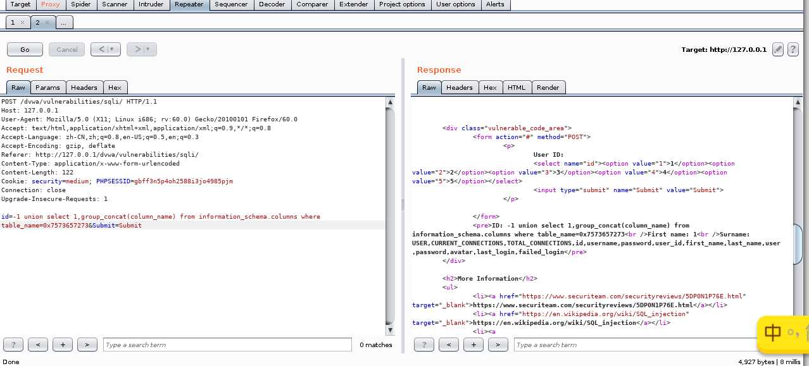
Task: Click the request search help '?' button
Action: (x=13, y=345)
